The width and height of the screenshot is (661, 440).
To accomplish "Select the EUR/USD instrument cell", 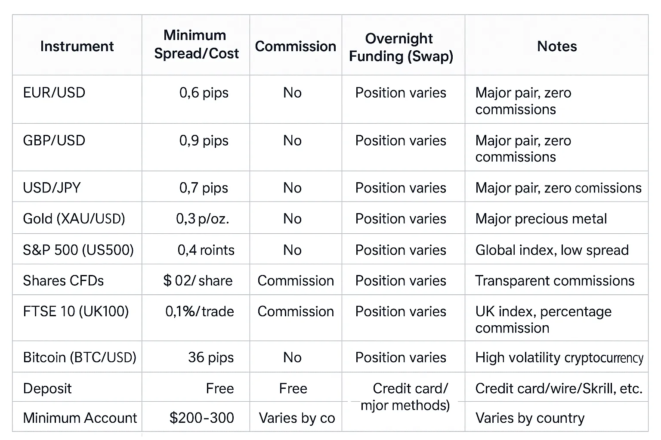I will [54, 92].
